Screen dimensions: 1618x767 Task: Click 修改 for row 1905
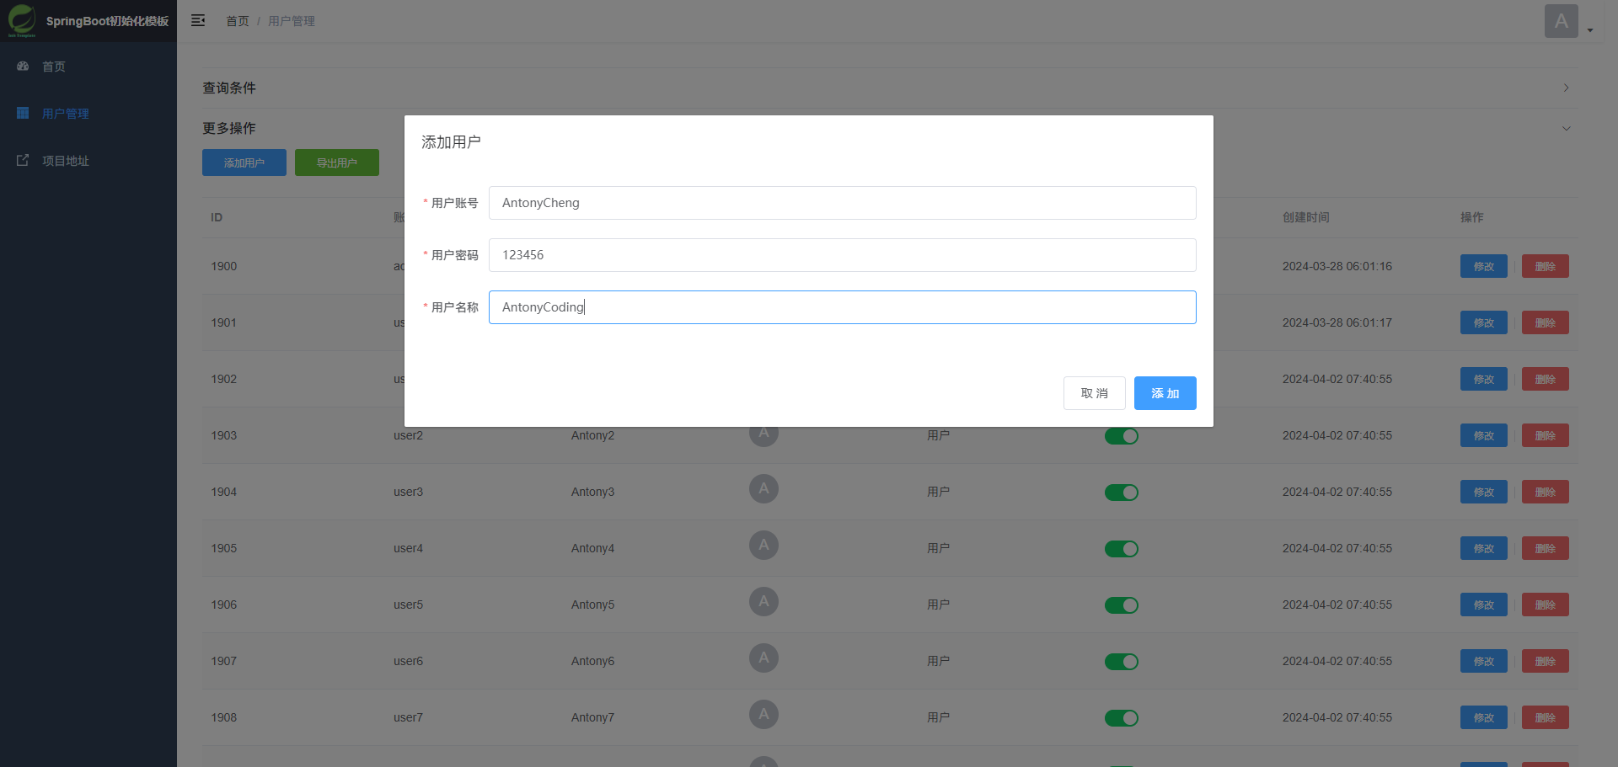tap(1484, 548)
